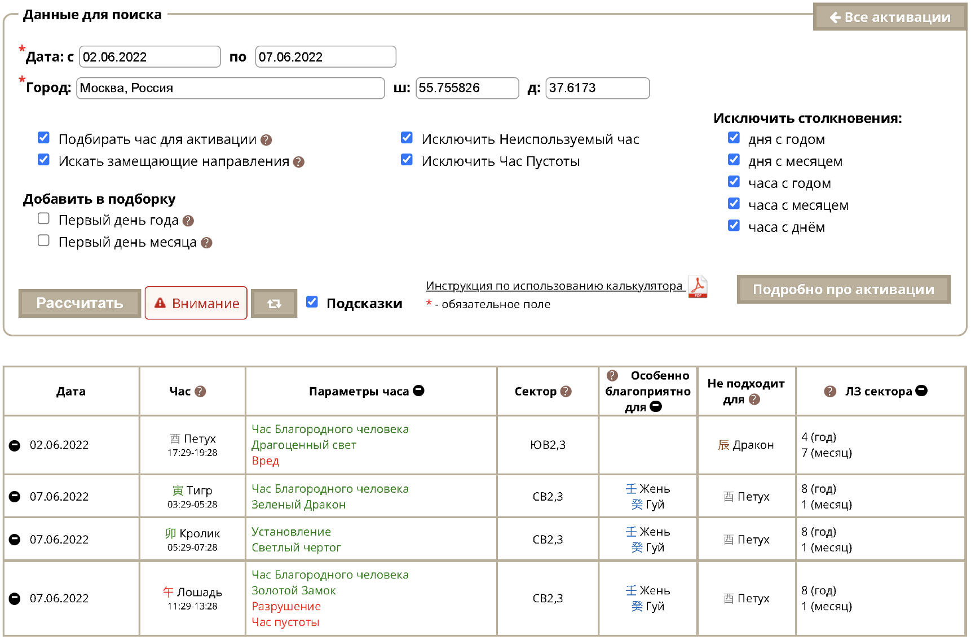Click the 'Внимание' button
The width and height of the screenshot is (971, 640).
tap(196, 303)
